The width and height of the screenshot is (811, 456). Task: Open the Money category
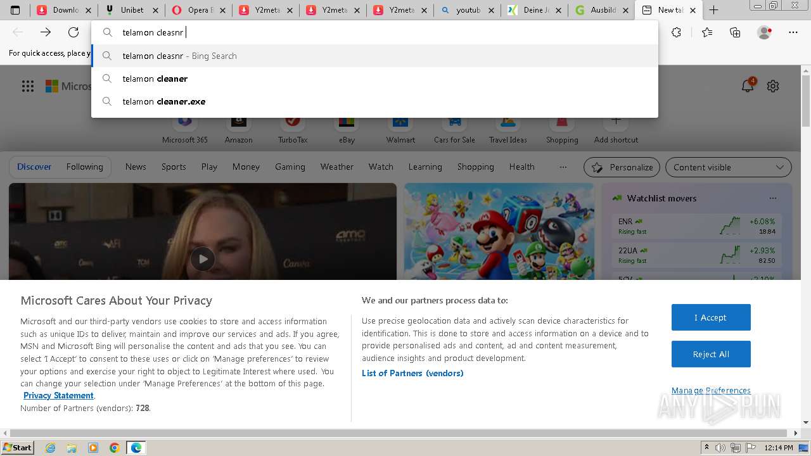[x=246, y=167]
